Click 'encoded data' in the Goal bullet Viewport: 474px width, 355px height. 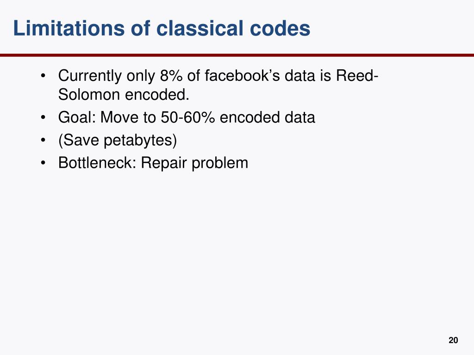267,117
